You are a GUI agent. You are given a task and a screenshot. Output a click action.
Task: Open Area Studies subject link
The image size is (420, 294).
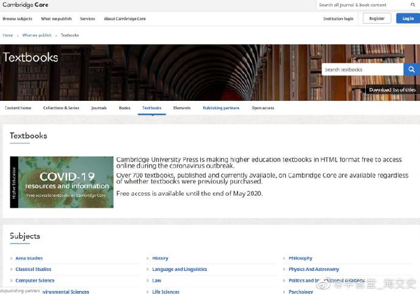(x=29, y=258)
